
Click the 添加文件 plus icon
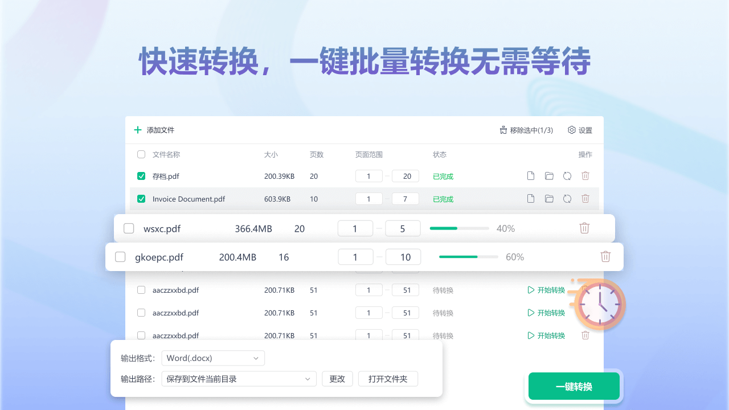click(137, 130)
